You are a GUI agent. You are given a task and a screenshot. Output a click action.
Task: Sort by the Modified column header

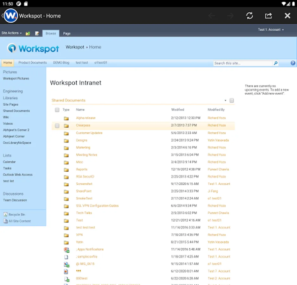tap(178, 110)
